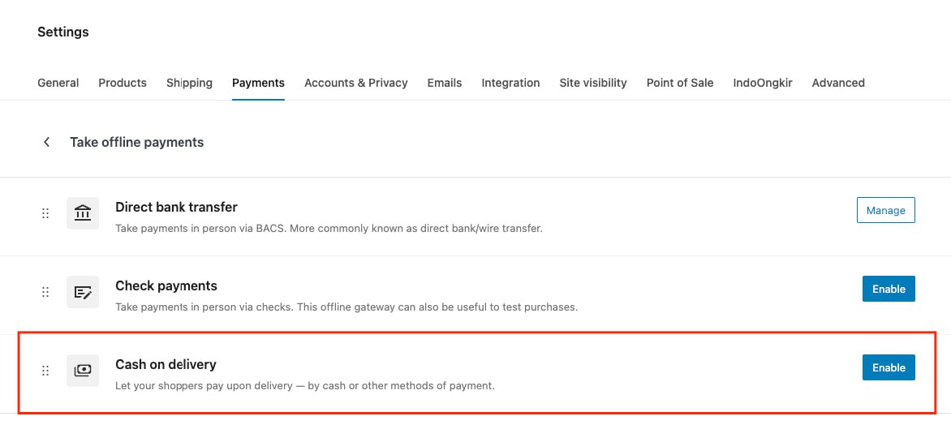Open the Integration tab

coord(510,83)
